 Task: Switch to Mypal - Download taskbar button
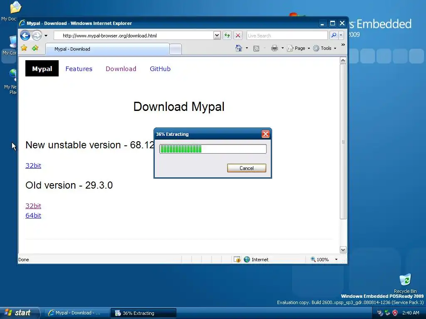tap(77, 313)
